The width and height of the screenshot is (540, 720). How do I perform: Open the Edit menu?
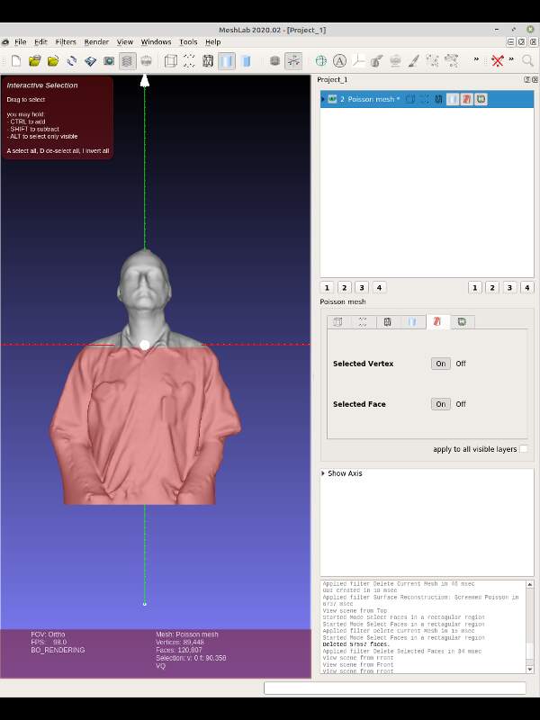coord(40,41)
